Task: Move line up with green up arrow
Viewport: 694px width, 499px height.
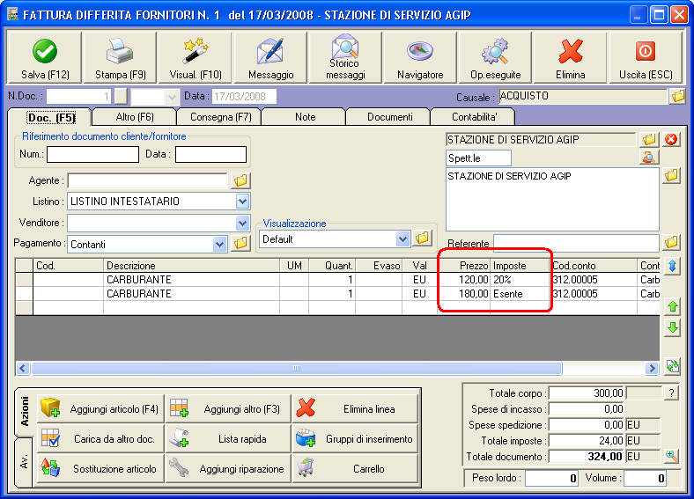Action: [672, 305]
